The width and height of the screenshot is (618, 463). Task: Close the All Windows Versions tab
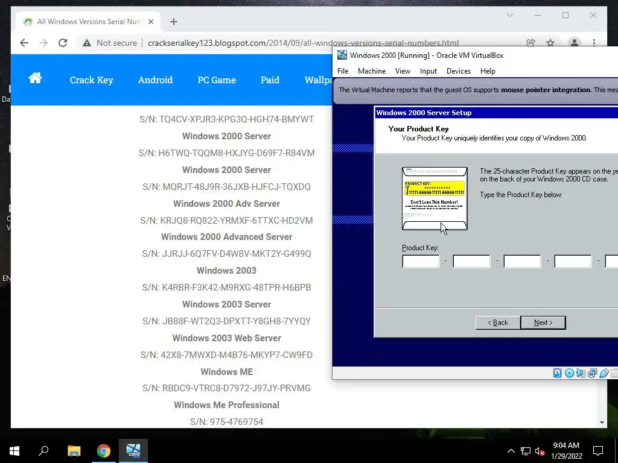coord(151,22)
